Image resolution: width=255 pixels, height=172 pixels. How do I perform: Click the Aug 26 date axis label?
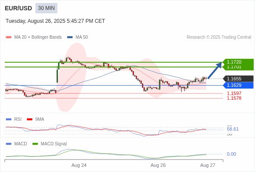(158, 165)
